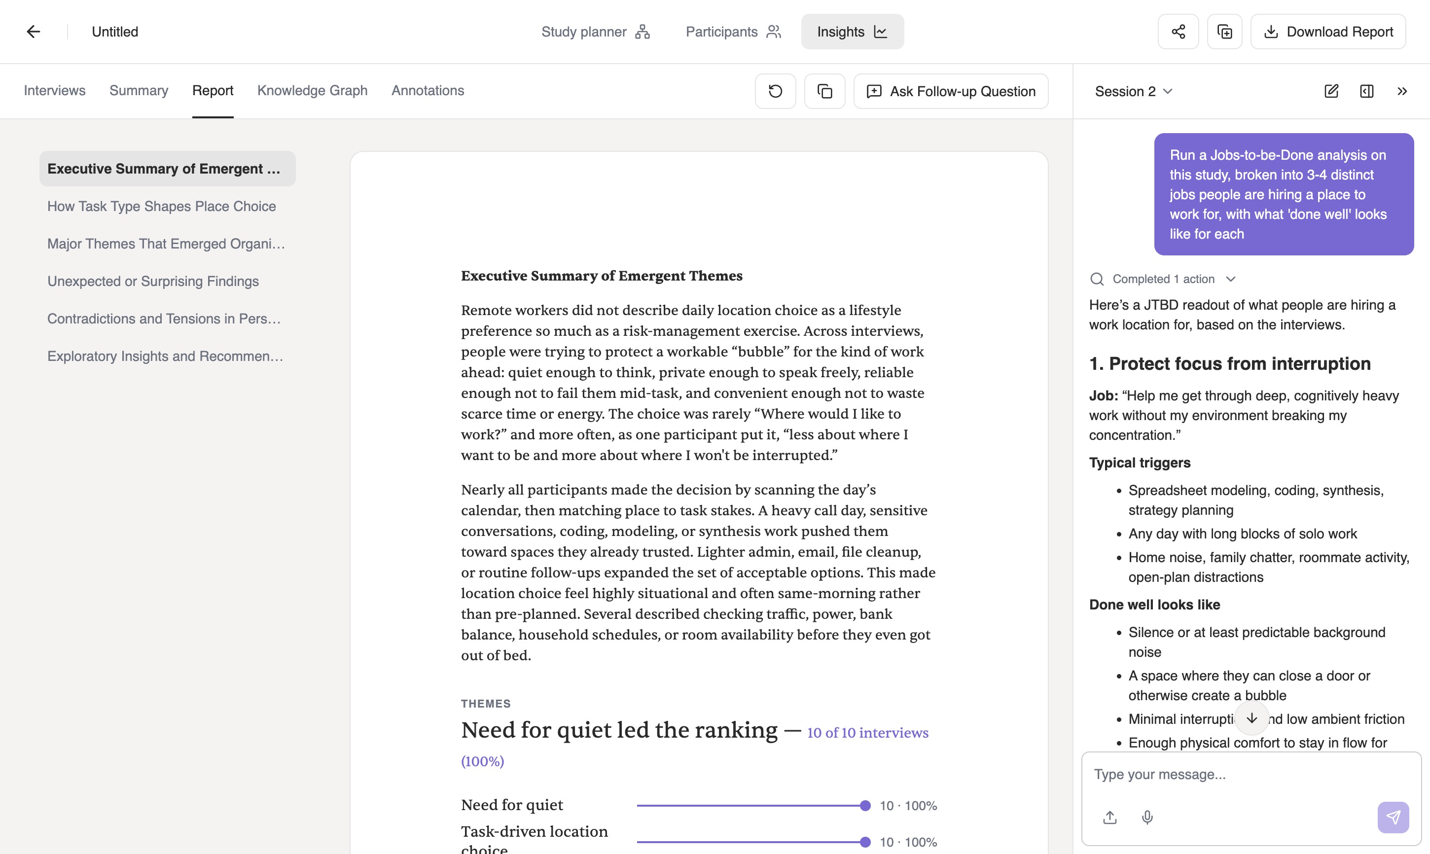This screenshot has height=854, width=1430.
Task: Select the Report tab
Action: [213, 91]
